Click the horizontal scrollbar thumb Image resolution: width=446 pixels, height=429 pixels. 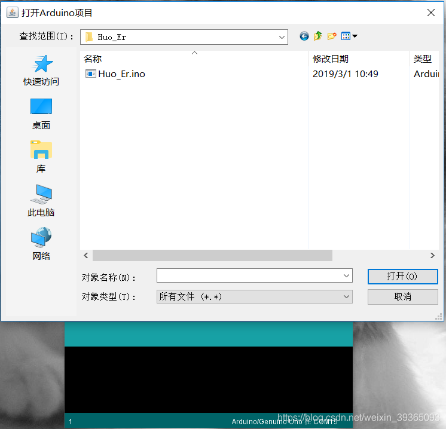click(x=212, y=256)
